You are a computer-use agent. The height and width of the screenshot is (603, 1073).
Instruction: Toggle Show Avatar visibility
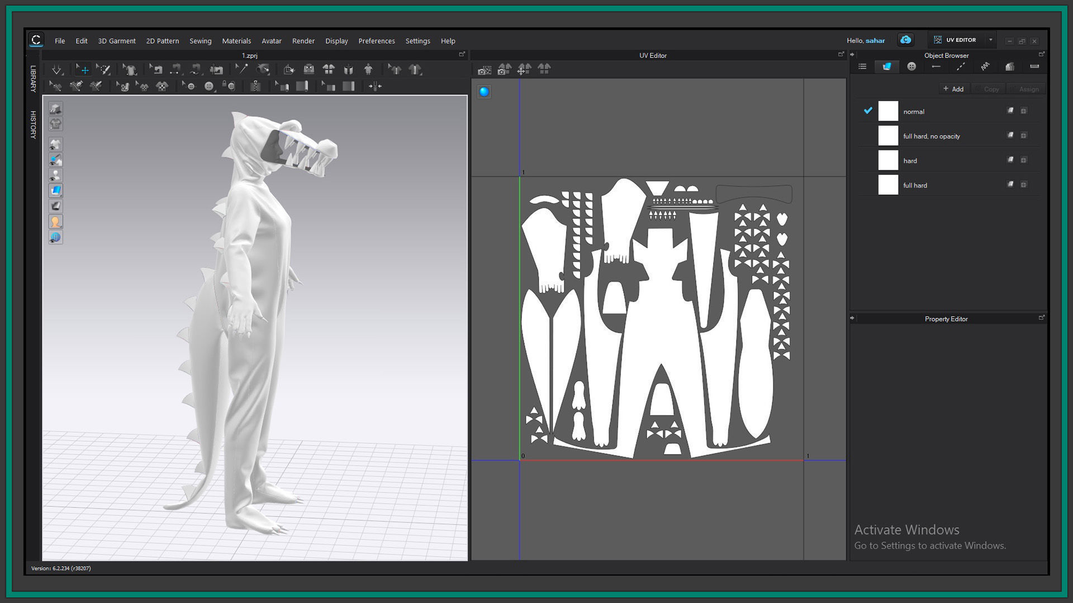(x=55, y=175)
